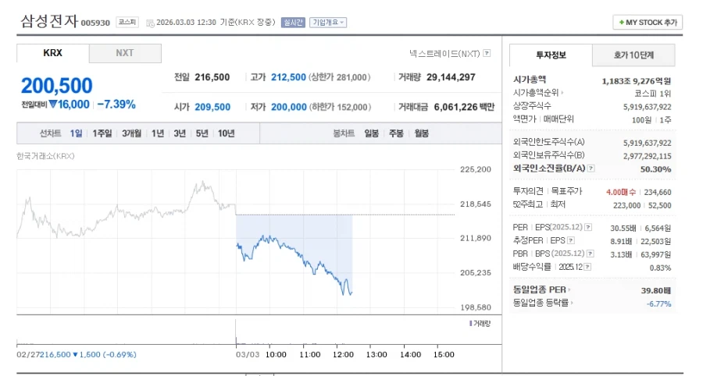
Task: Click the 실시간 real-time button
Action: (293, 23)
